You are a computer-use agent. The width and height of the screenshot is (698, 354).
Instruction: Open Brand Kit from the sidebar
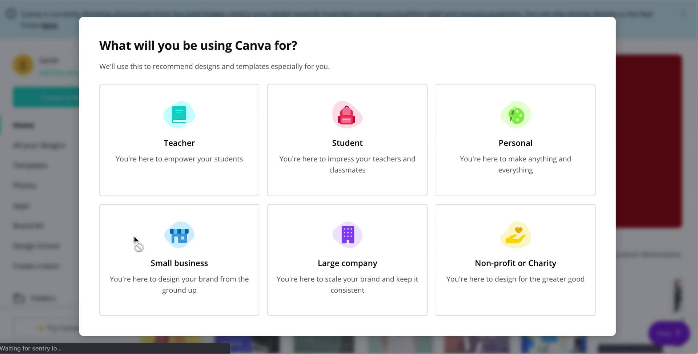tap(28, 225)
